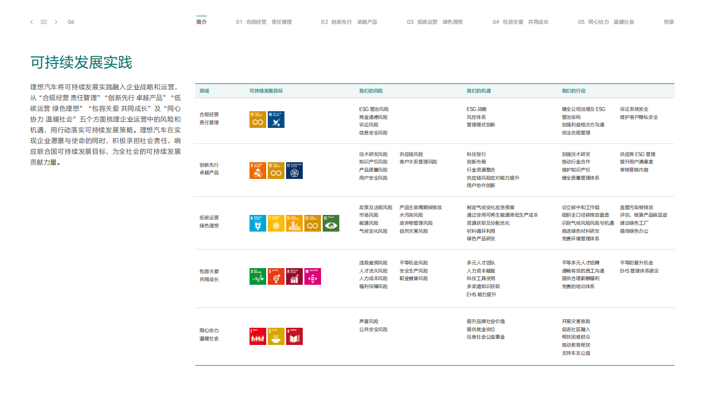
Task: Jump to 03 低碳运营 绿色理想 section
Action: [435, 22]
